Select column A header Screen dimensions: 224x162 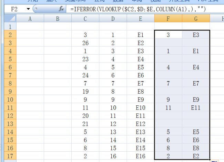(30, 19)
